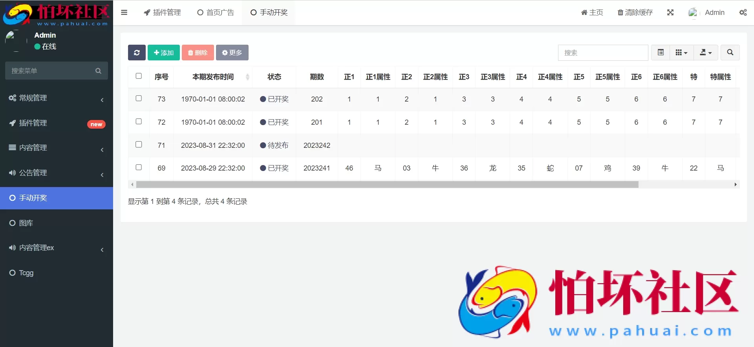Image resolution: width=754 pixels, height=347 pixels.
Task: Expand 公告管理 sidebar menu
Action: [57, 173]
